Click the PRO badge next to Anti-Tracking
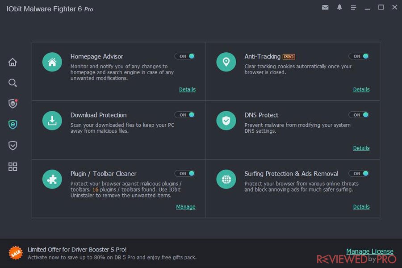The height and width of the screenshot is (268, 402). click(289, 57)
